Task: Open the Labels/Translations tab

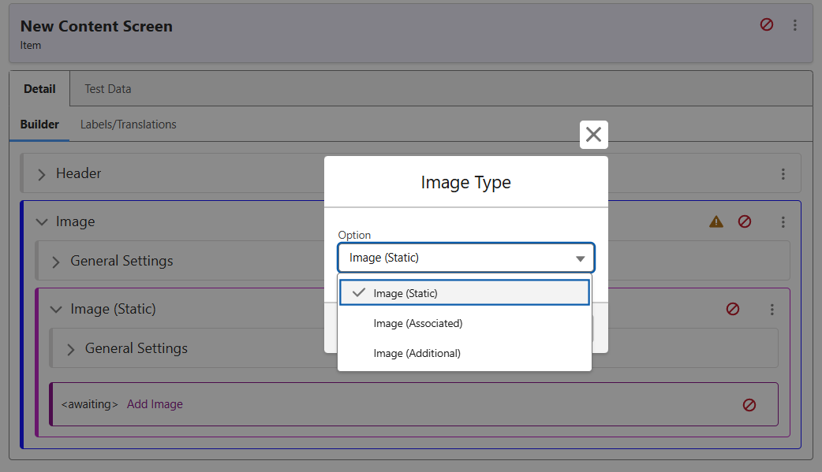Action: tap(128, 125)
